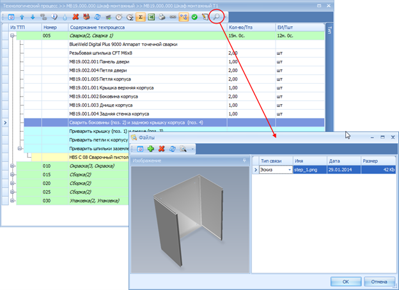Click the Sigma summation toolbar icon
399x290 pixels.
(x=141, y=17)
